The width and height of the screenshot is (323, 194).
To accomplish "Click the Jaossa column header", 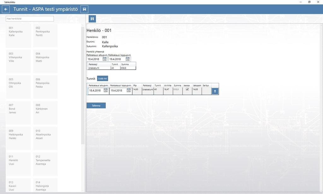I will tap(187, 85).
